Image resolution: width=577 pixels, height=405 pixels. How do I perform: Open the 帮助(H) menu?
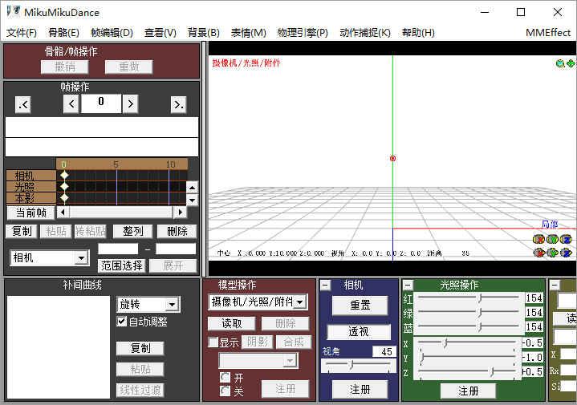click(x=418, y=33)
